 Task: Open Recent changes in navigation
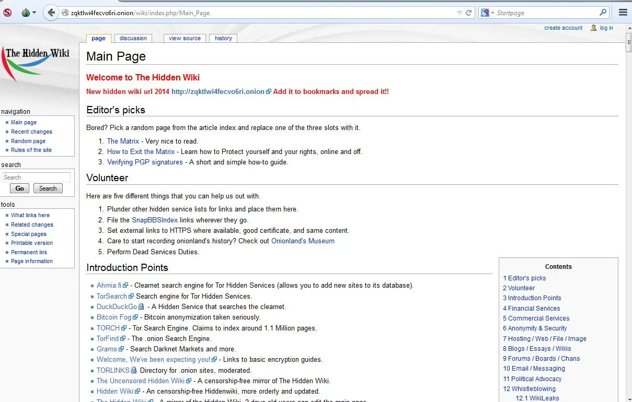(x=31, y=132)
